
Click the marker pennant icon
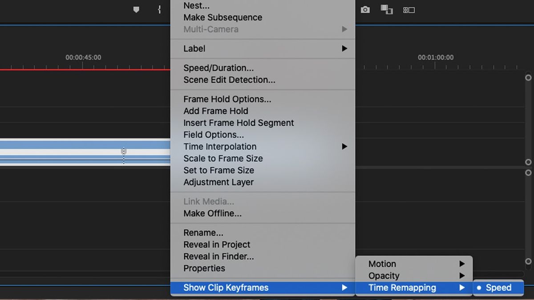click(136, 9)
